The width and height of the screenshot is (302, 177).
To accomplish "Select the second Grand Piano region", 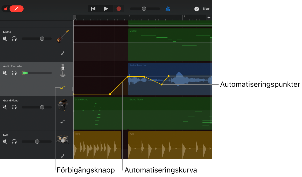I will [x=170, y=113].
